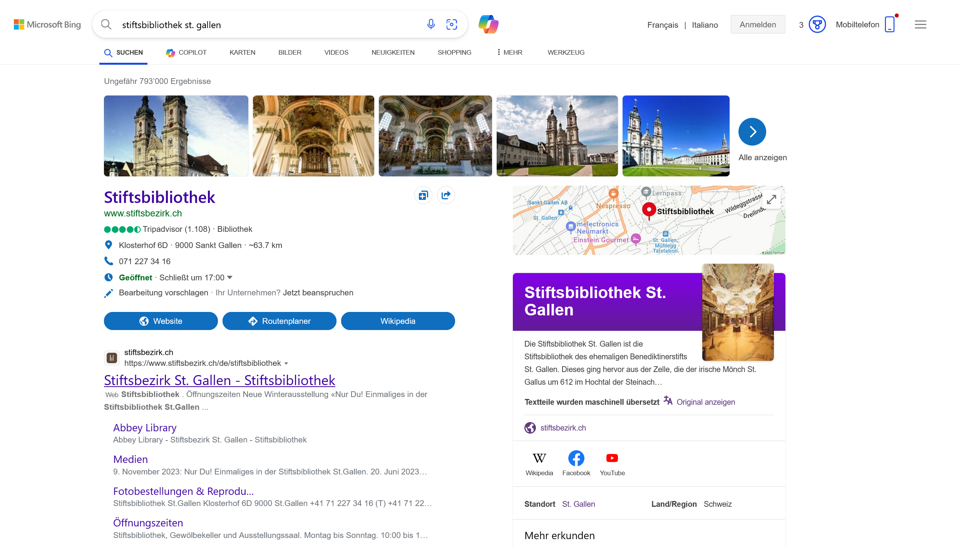Expand the stiftsbezirk.ch URL dropdown arrow

pyautogui.click(x=286, y=364)
